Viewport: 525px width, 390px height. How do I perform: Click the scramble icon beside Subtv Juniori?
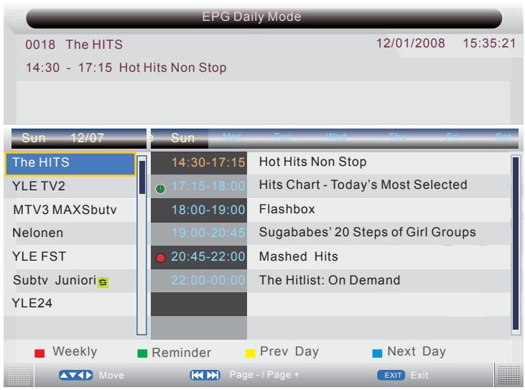103,282
